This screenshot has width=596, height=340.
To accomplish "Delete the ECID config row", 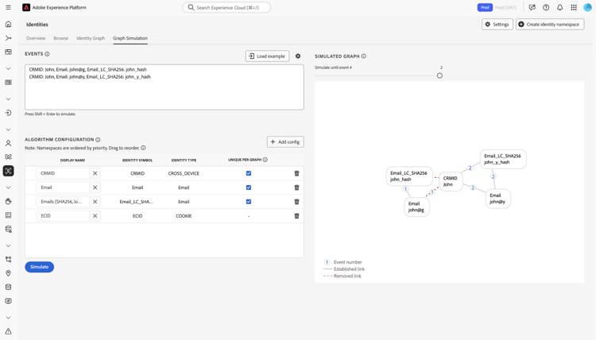I will 297,216.
